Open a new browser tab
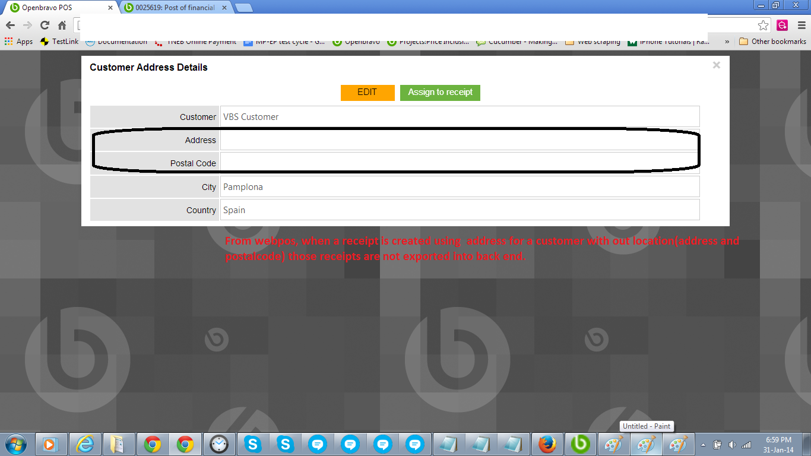811x456 pixels. point(243,8)
